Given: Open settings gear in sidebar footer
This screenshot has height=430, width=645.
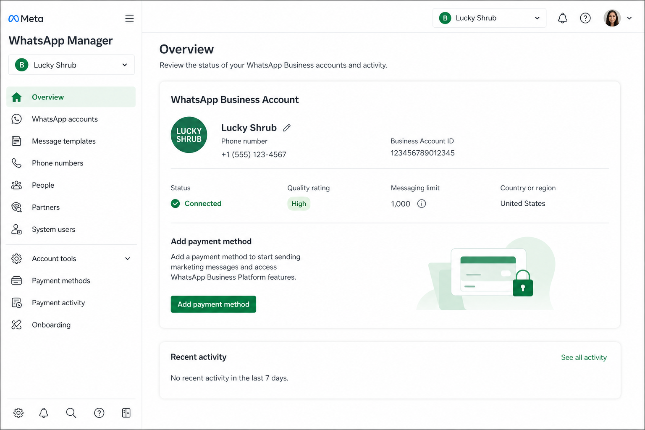Looking at the screenshot, I should (x=18, y=413).
